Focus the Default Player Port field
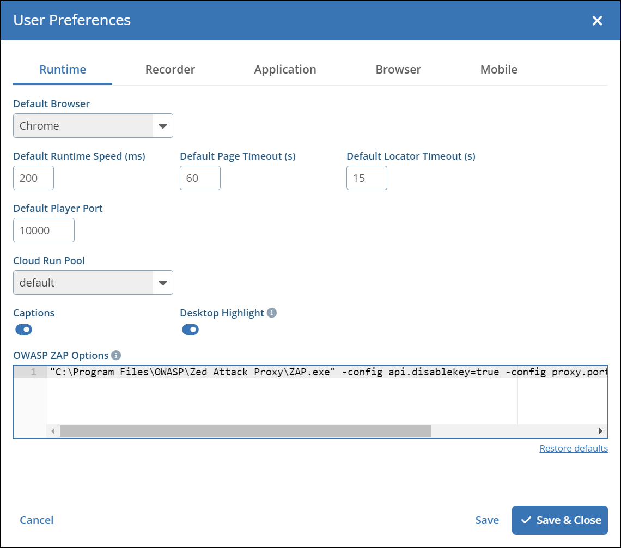Viewport: 621px width, 548px height. (x=44, y=230)
